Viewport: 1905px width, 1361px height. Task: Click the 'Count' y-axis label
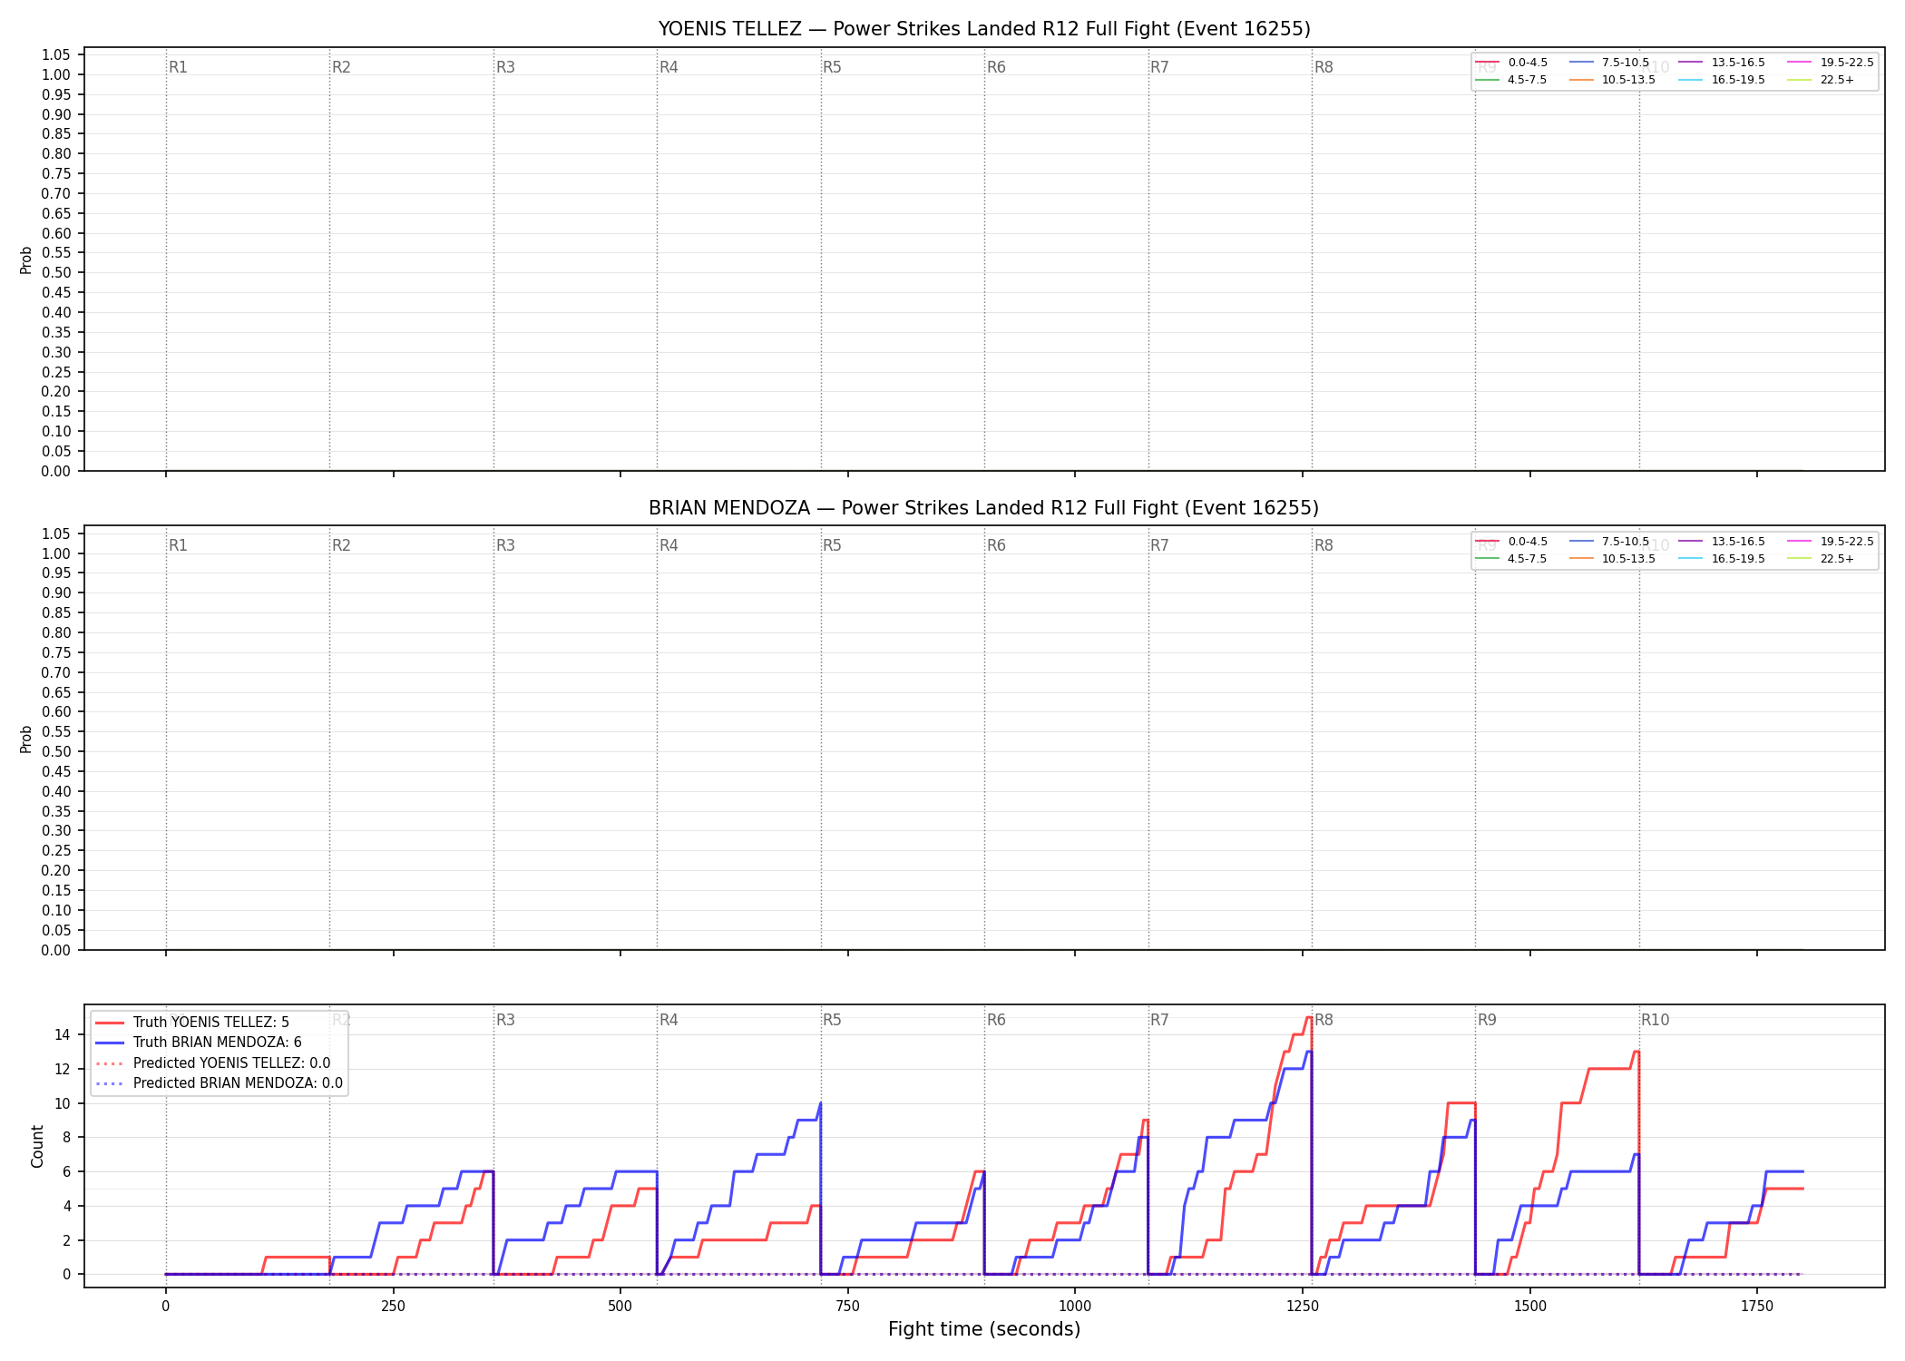click(37, 1146)
